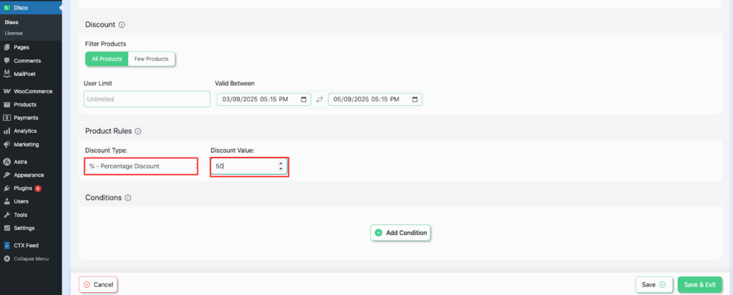This screenshot has height=295, width=733.
Task: Click the Cancel button
Action: click(97, 285)
